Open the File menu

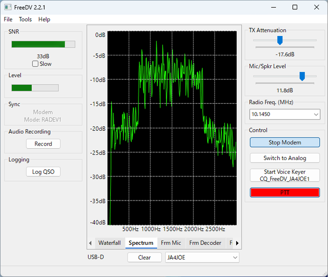[8, 19]
